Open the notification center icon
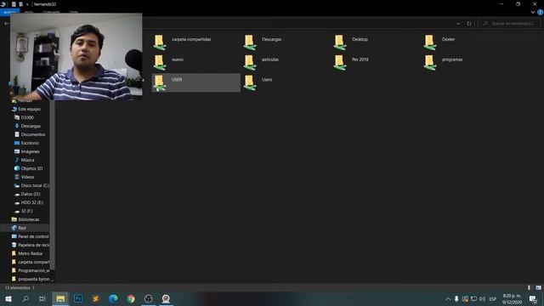 click(x=533, y=298)
